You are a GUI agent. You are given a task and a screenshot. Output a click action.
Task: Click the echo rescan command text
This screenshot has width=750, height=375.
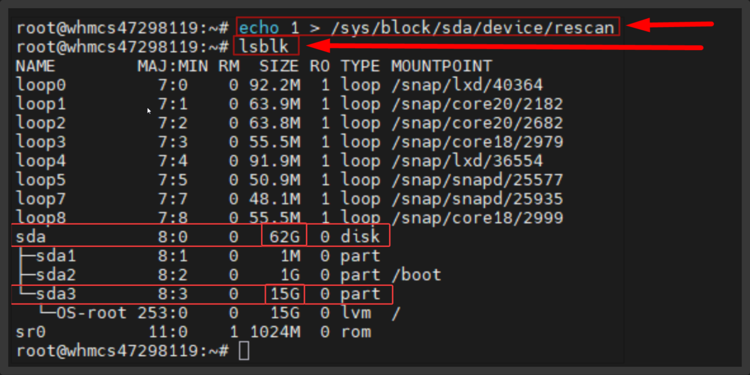pyautogui.click(x=427, y=28)
